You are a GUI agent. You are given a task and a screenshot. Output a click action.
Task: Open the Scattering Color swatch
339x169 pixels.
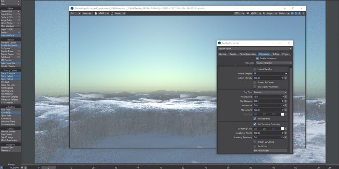[282, 128]
